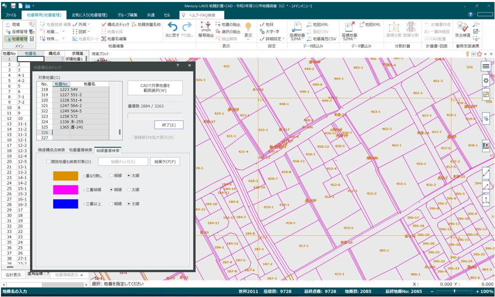Viewport: 495px width, 297px height.
Task: Click the magenta 二重結線 color swatch
Action: point(66,190)
